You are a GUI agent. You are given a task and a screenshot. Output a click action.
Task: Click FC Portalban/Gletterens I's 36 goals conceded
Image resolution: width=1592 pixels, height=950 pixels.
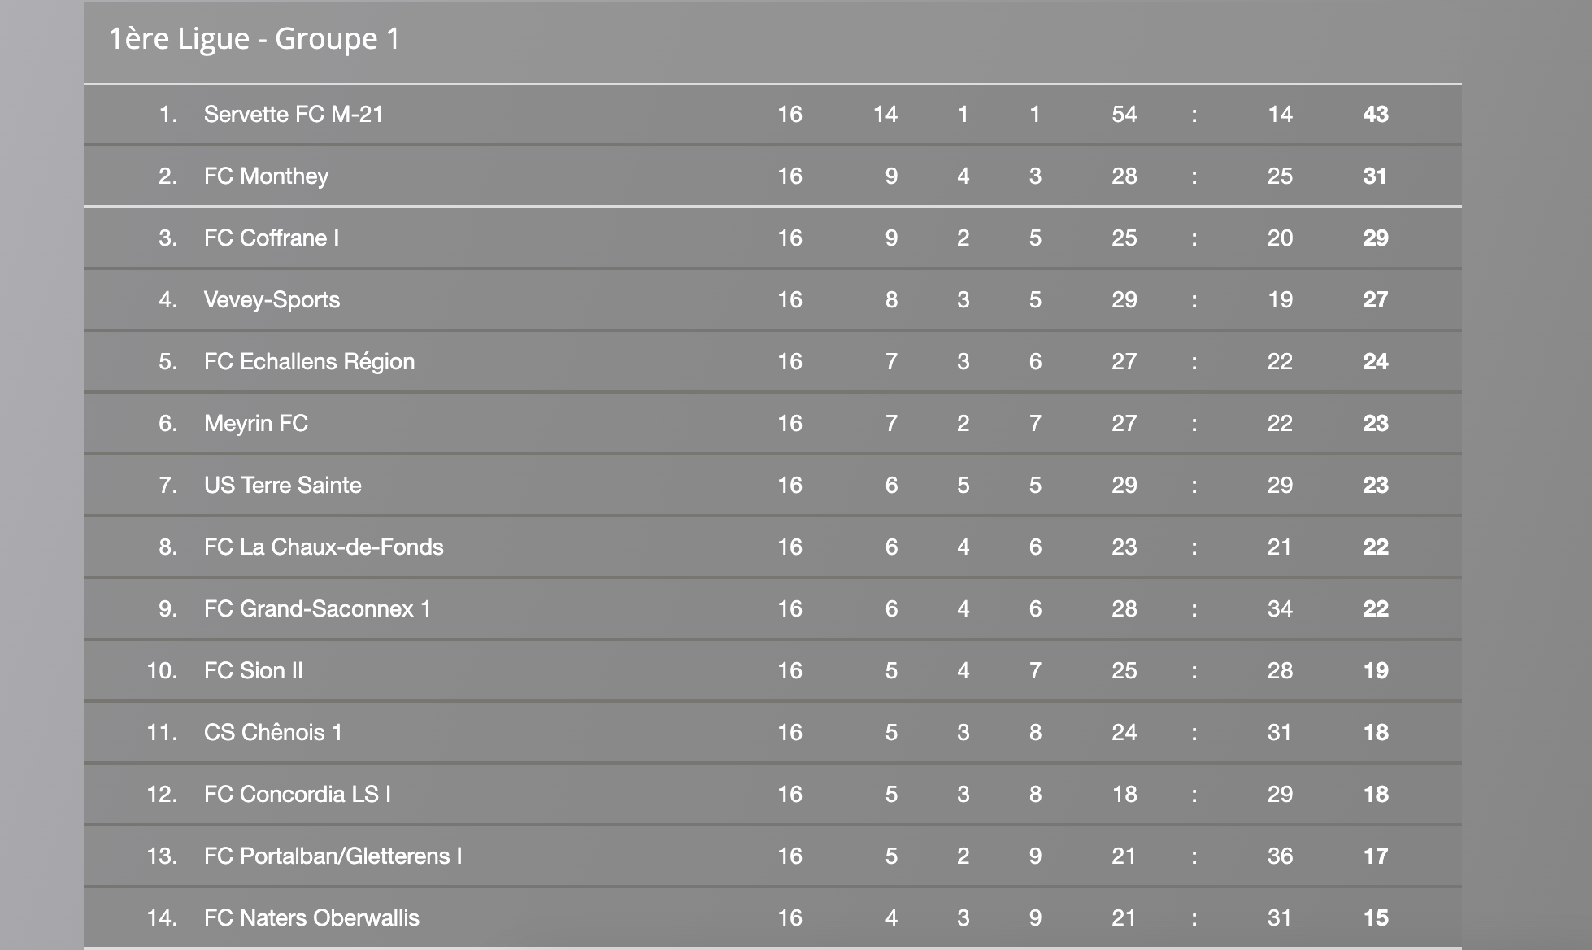click(x=1280, y=856)
